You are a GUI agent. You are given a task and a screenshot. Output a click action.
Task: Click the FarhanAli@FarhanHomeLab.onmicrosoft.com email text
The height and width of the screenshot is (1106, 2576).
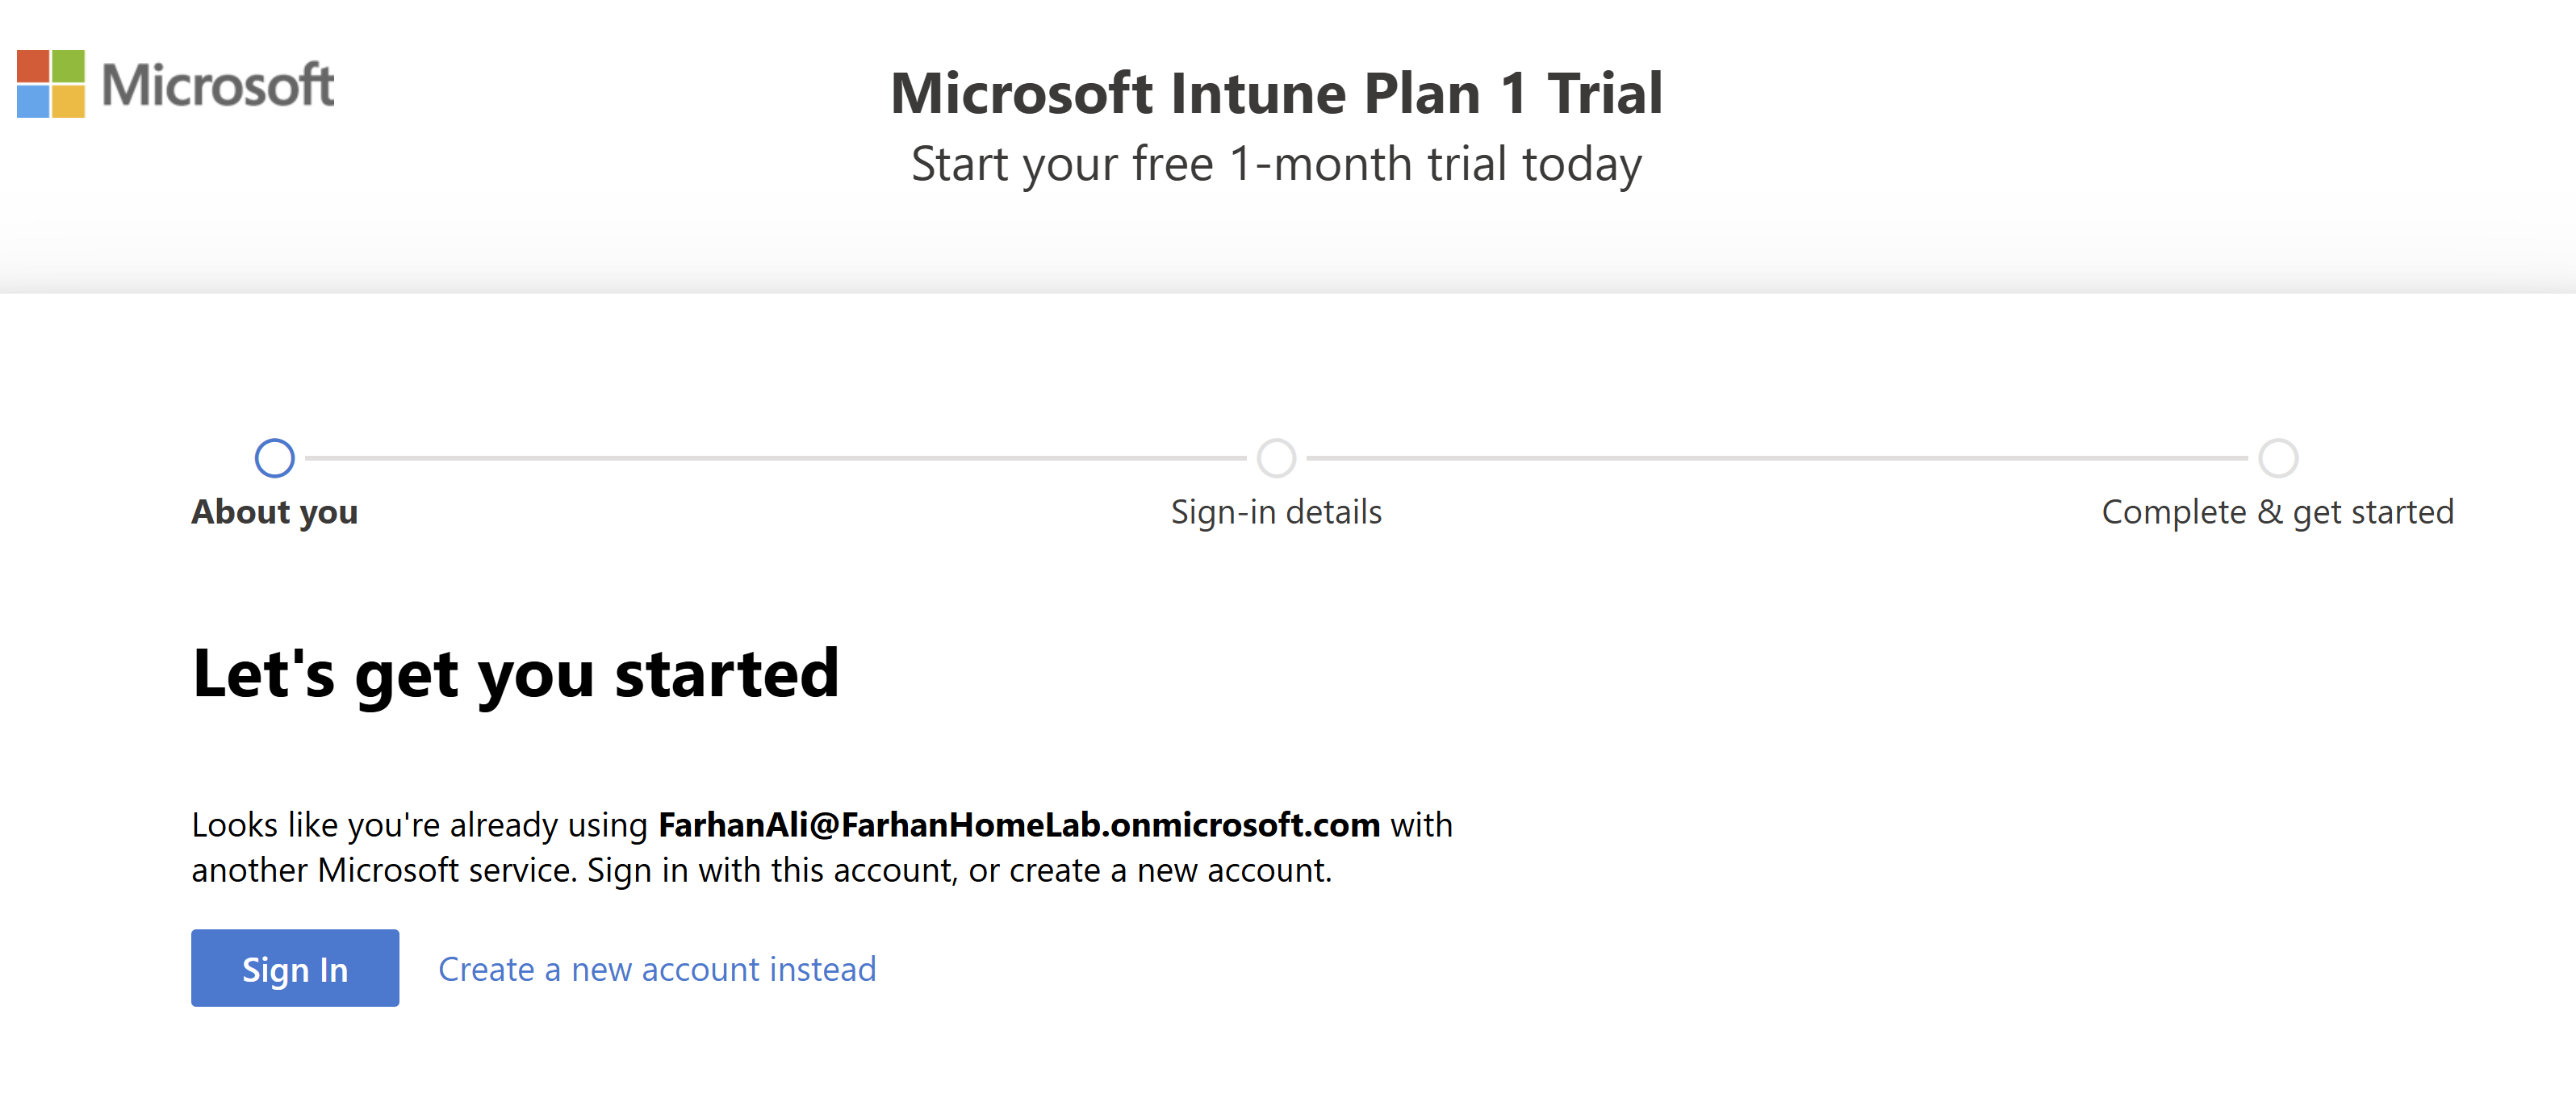(x=1018, y=825)
